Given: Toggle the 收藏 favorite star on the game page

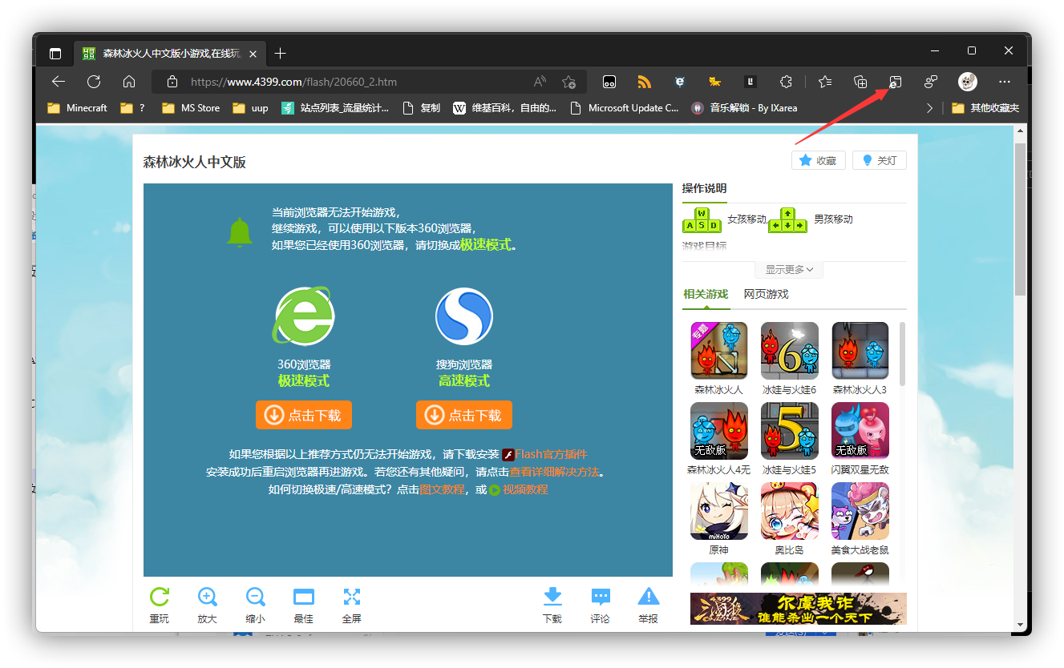Looking at the screenshot, I should point(818,159).
